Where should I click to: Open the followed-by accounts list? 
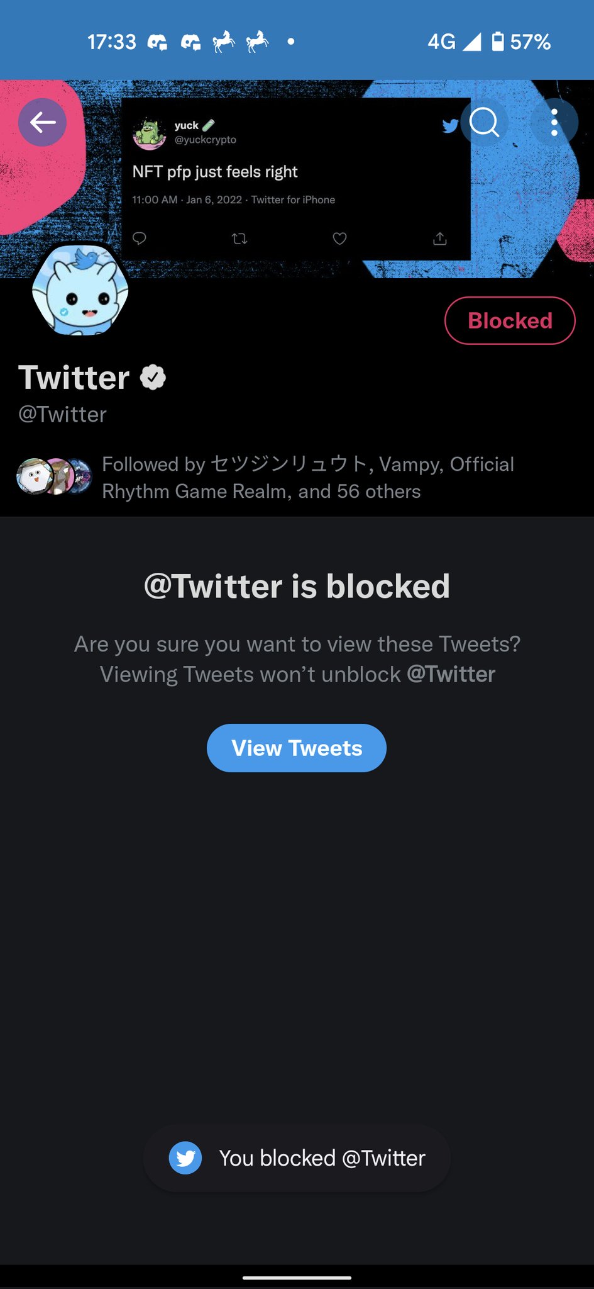pos(308,478)
